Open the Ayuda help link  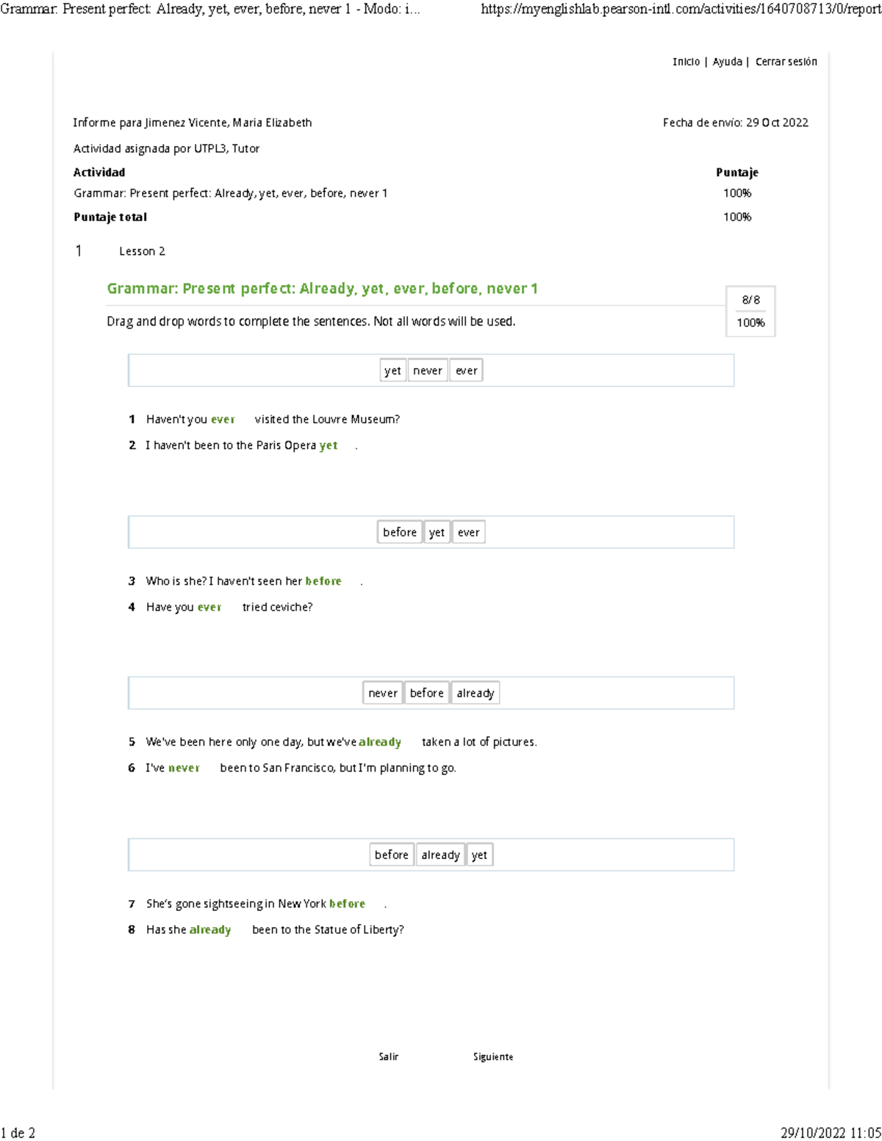(x=727, y=62)
